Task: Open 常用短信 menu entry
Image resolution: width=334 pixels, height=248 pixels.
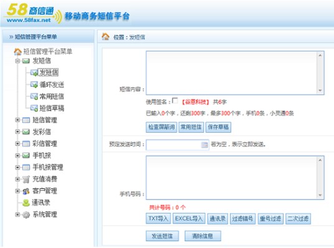Action: coord(52,97)
